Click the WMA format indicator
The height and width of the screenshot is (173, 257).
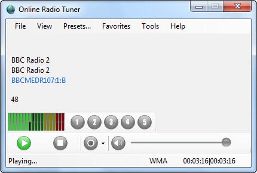[158, 161]
